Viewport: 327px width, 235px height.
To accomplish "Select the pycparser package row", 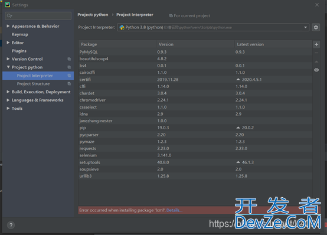I will coord(195,135).
